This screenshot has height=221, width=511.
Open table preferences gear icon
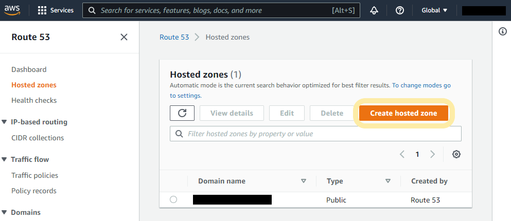click(456, 154)
